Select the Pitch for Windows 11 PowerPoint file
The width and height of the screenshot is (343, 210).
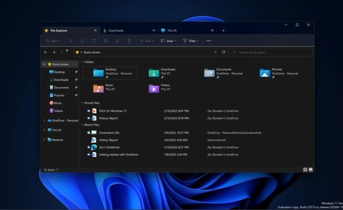tap(113, 111)
